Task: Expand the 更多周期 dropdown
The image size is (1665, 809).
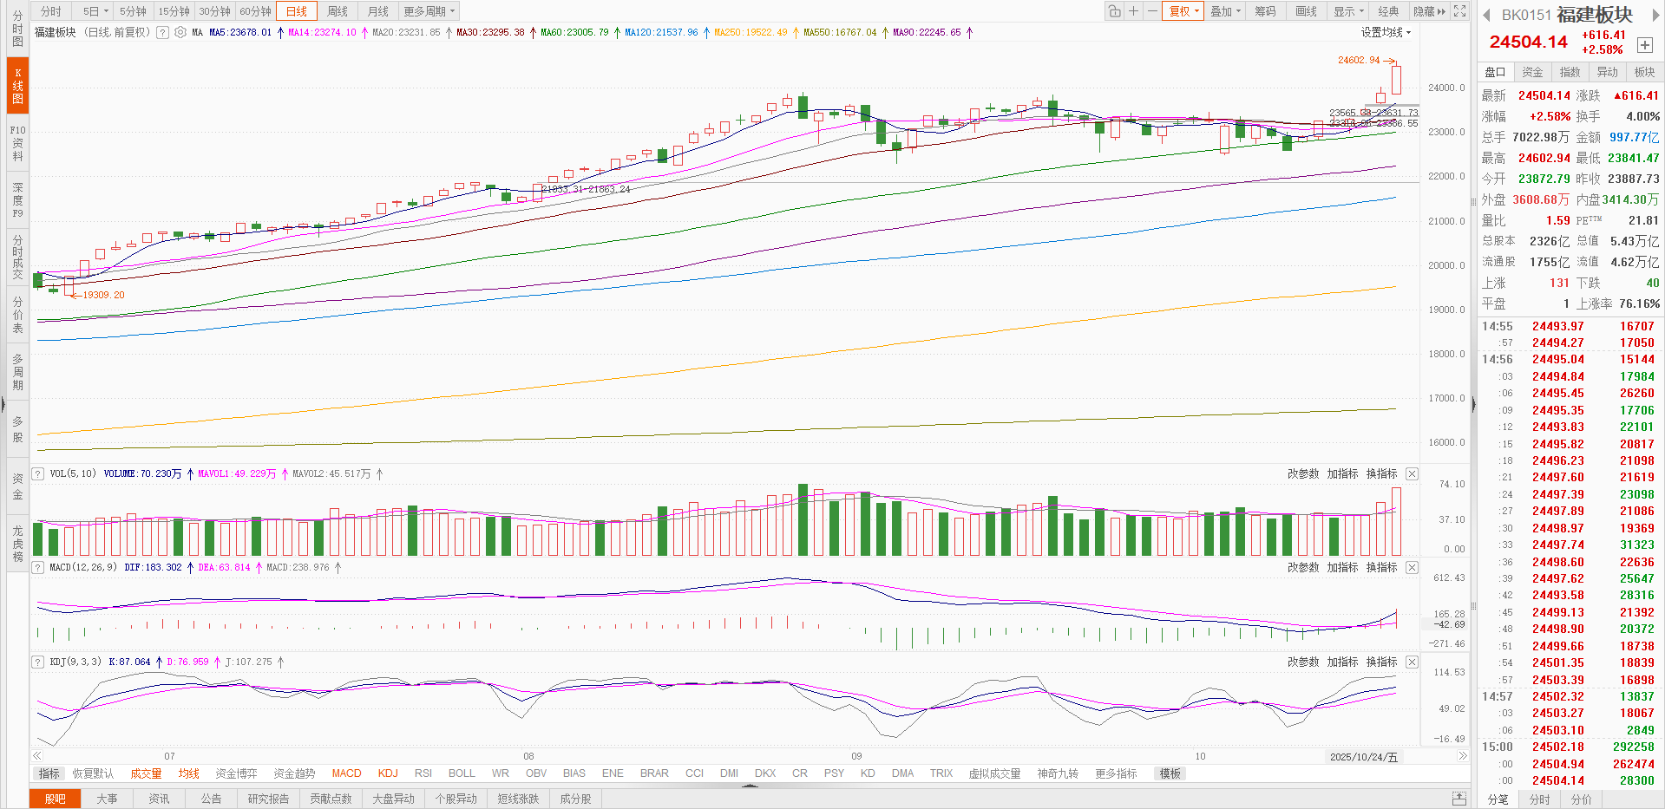Action: click(x=429, y=11)
